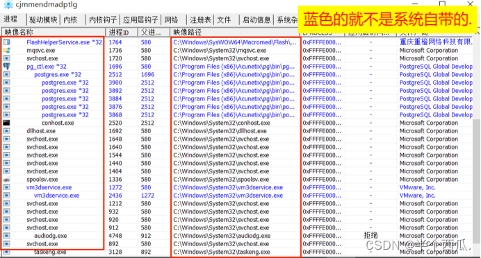Click the icon of vm3dservice.exe PID 2436
Image resolution: width=481 pixels, height=258 pixels.
pyautogui.click(x=6, y=196)
